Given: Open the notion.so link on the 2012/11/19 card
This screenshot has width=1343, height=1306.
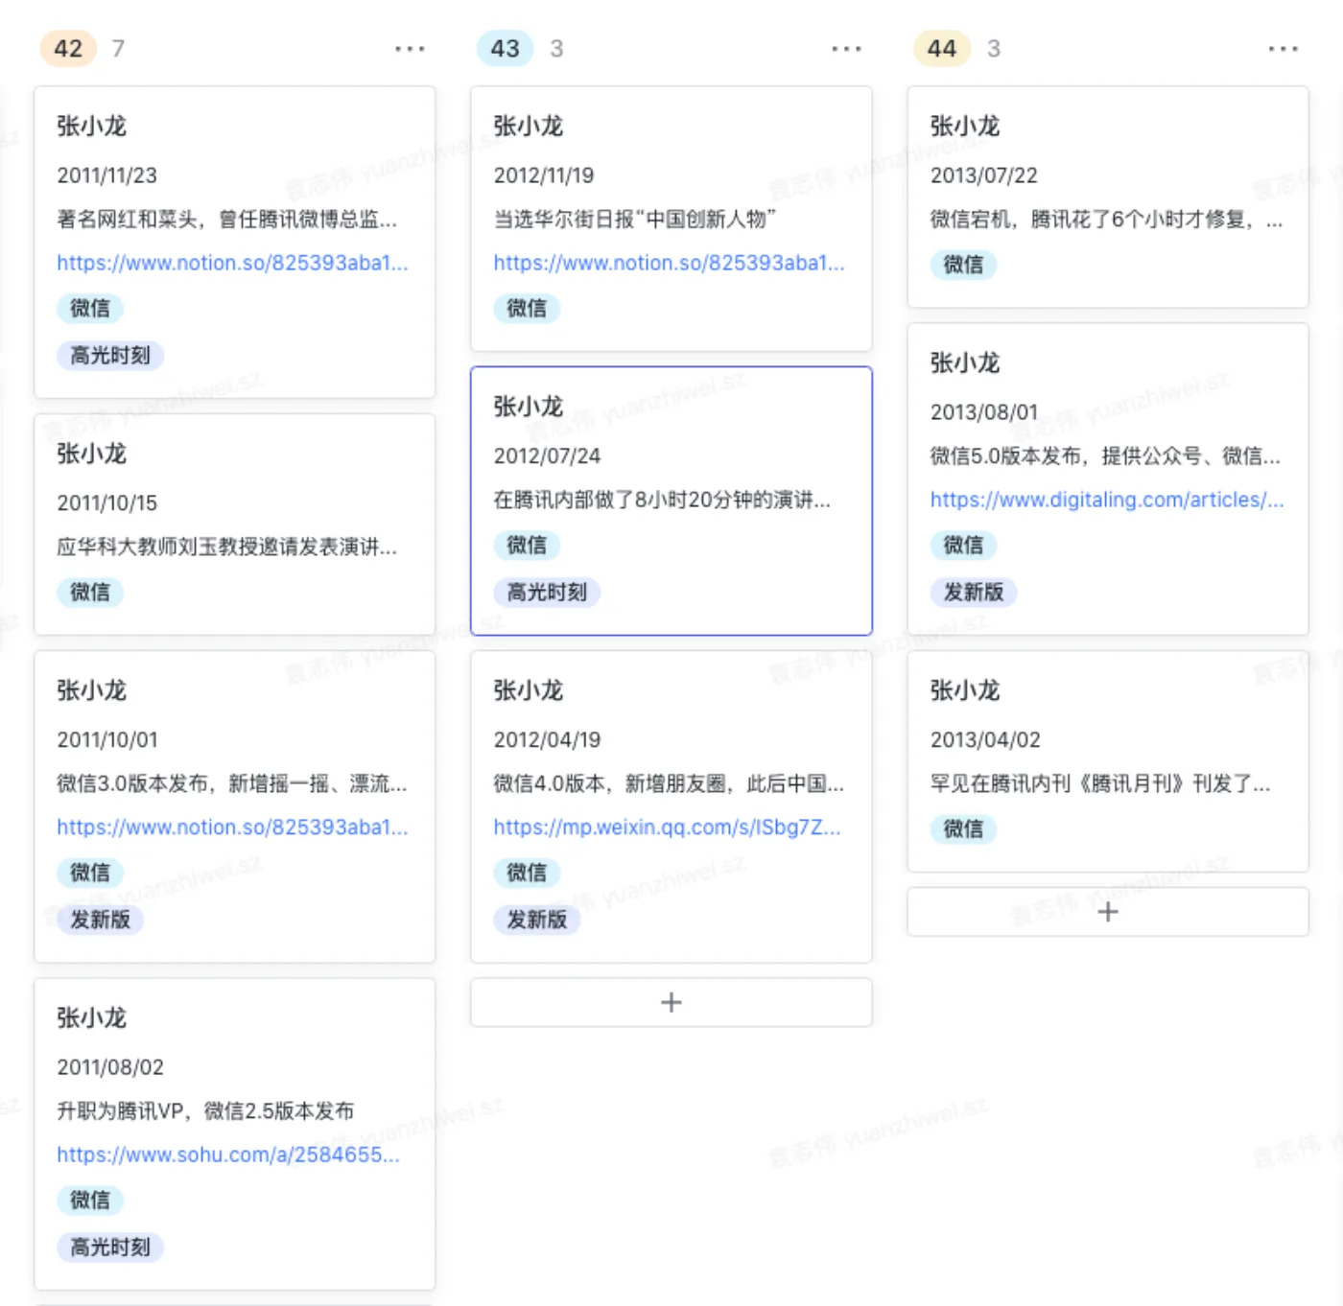Looking at the screenshot, I should (x=670, y=263).
